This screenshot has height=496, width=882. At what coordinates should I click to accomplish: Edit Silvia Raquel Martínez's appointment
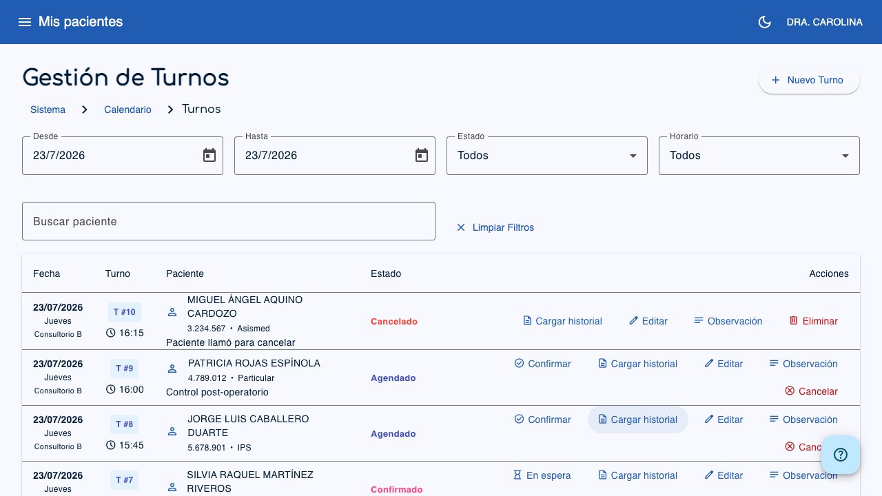(724, 475)
